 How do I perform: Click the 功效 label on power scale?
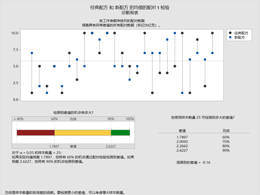click(73, 119)
